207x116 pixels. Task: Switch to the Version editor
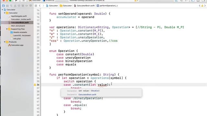point(187,1)
